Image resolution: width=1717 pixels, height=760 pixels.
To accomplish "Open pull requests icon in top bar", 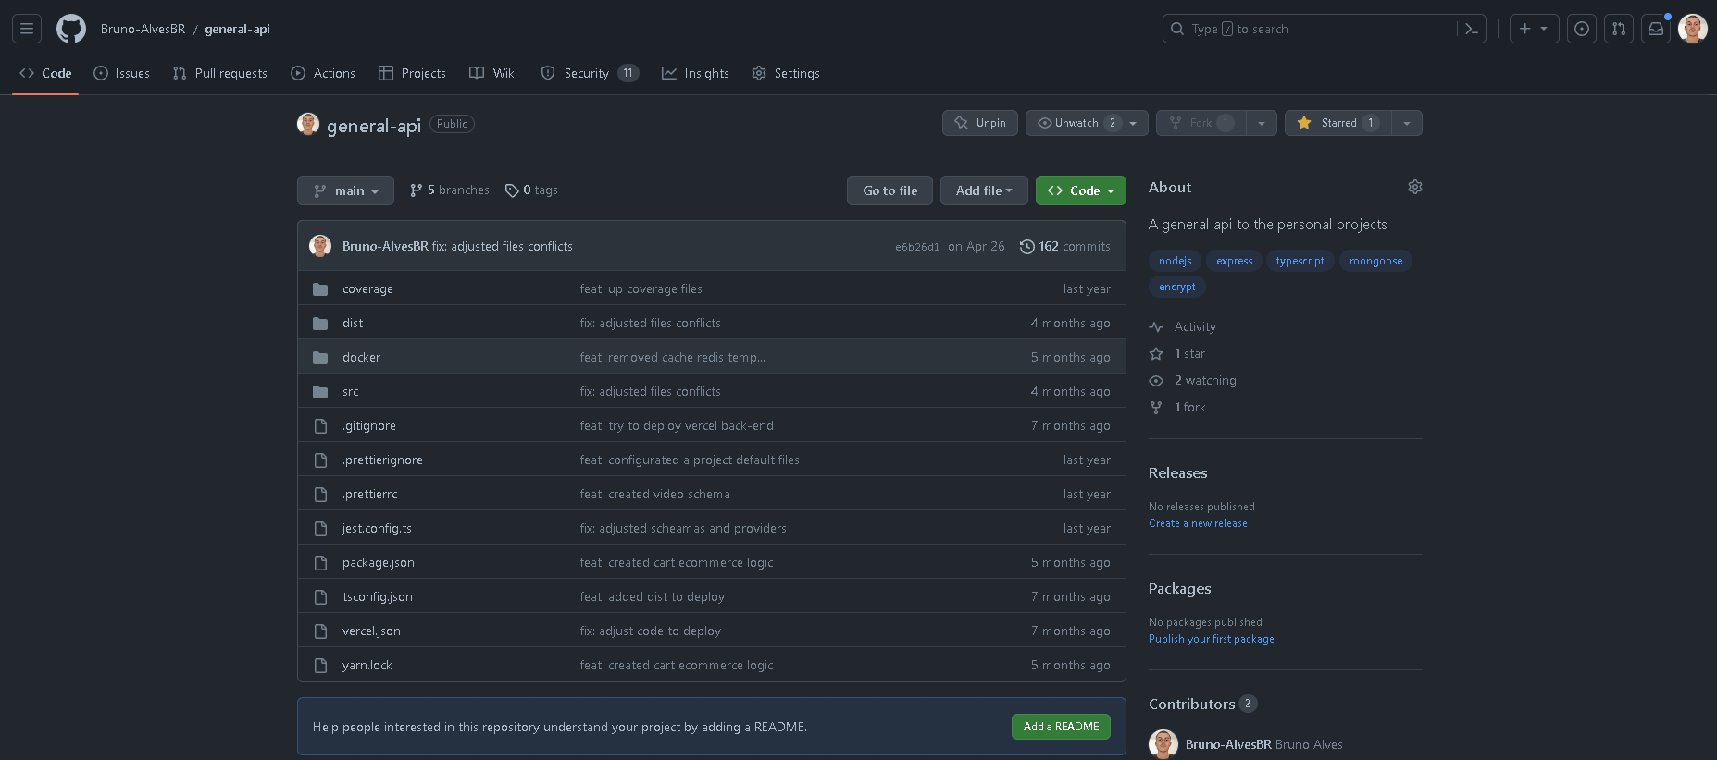I will click(1619, 29).
